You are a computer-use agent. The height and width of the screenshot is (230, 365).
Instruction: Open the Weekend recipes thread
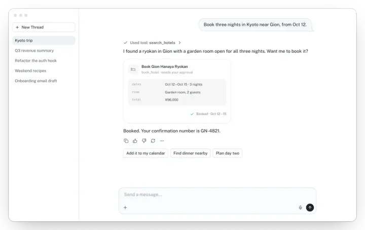tap(44, 71)
